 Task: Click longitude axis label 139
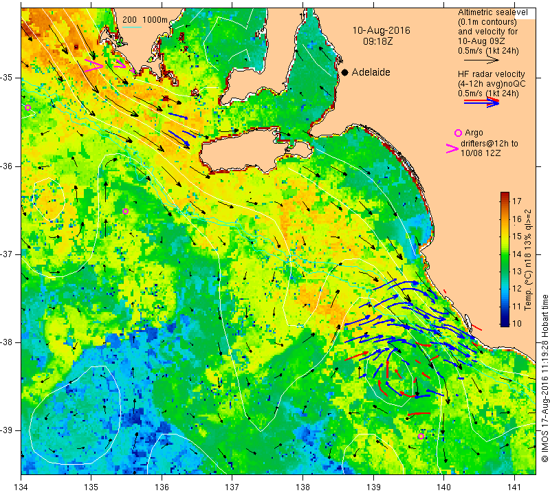(373, 487)
